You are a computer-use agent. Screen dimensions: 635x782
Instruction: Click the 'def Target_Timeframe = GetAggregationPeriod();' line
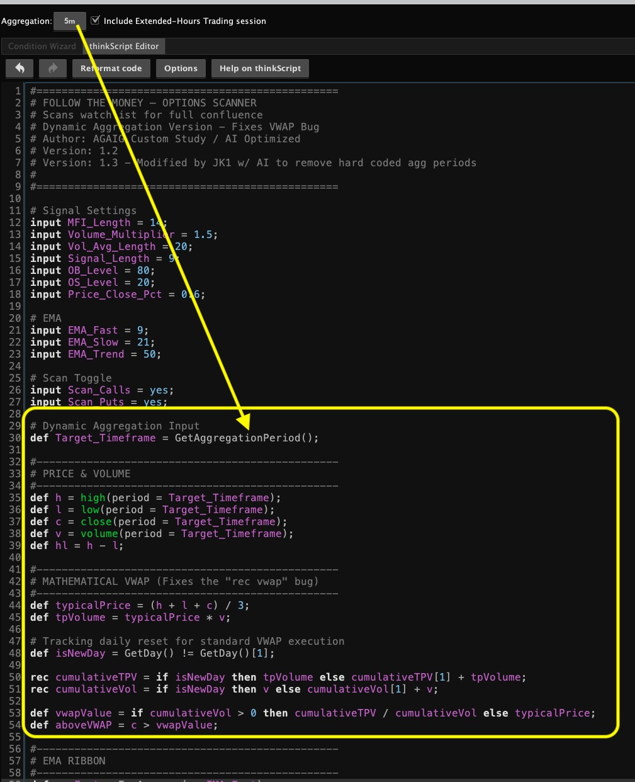coord(174,438)
